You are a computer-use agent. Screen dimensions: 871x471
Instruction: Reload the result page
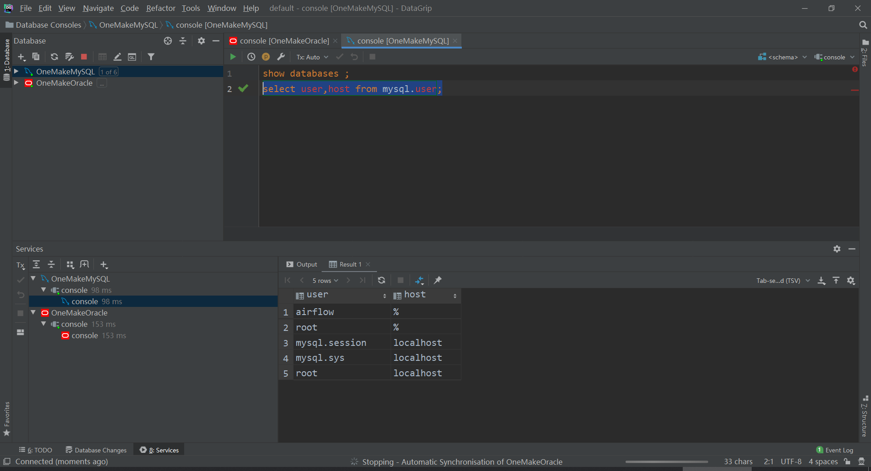(382, 280)
